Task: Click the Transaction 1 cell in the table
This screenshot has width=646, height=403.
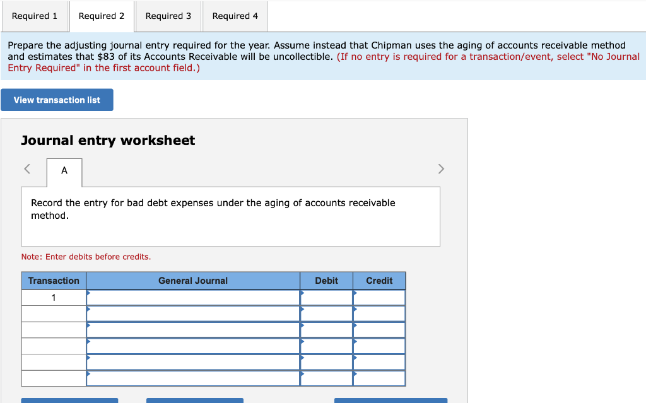Action: pos(54,296)
